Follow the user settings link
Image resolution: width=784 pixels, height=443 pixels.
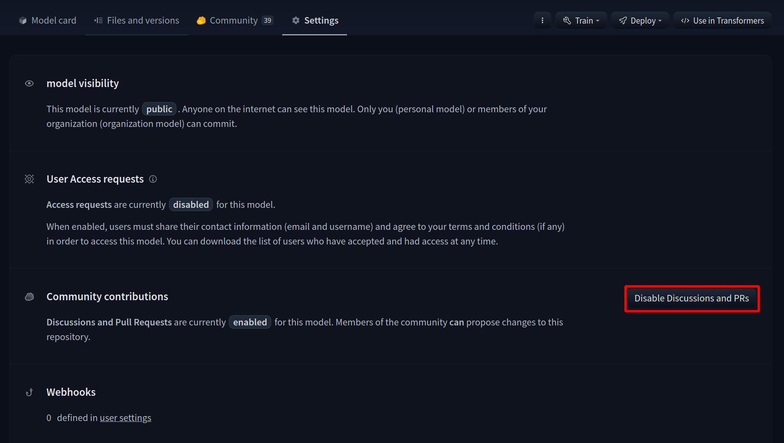(125, 418)
